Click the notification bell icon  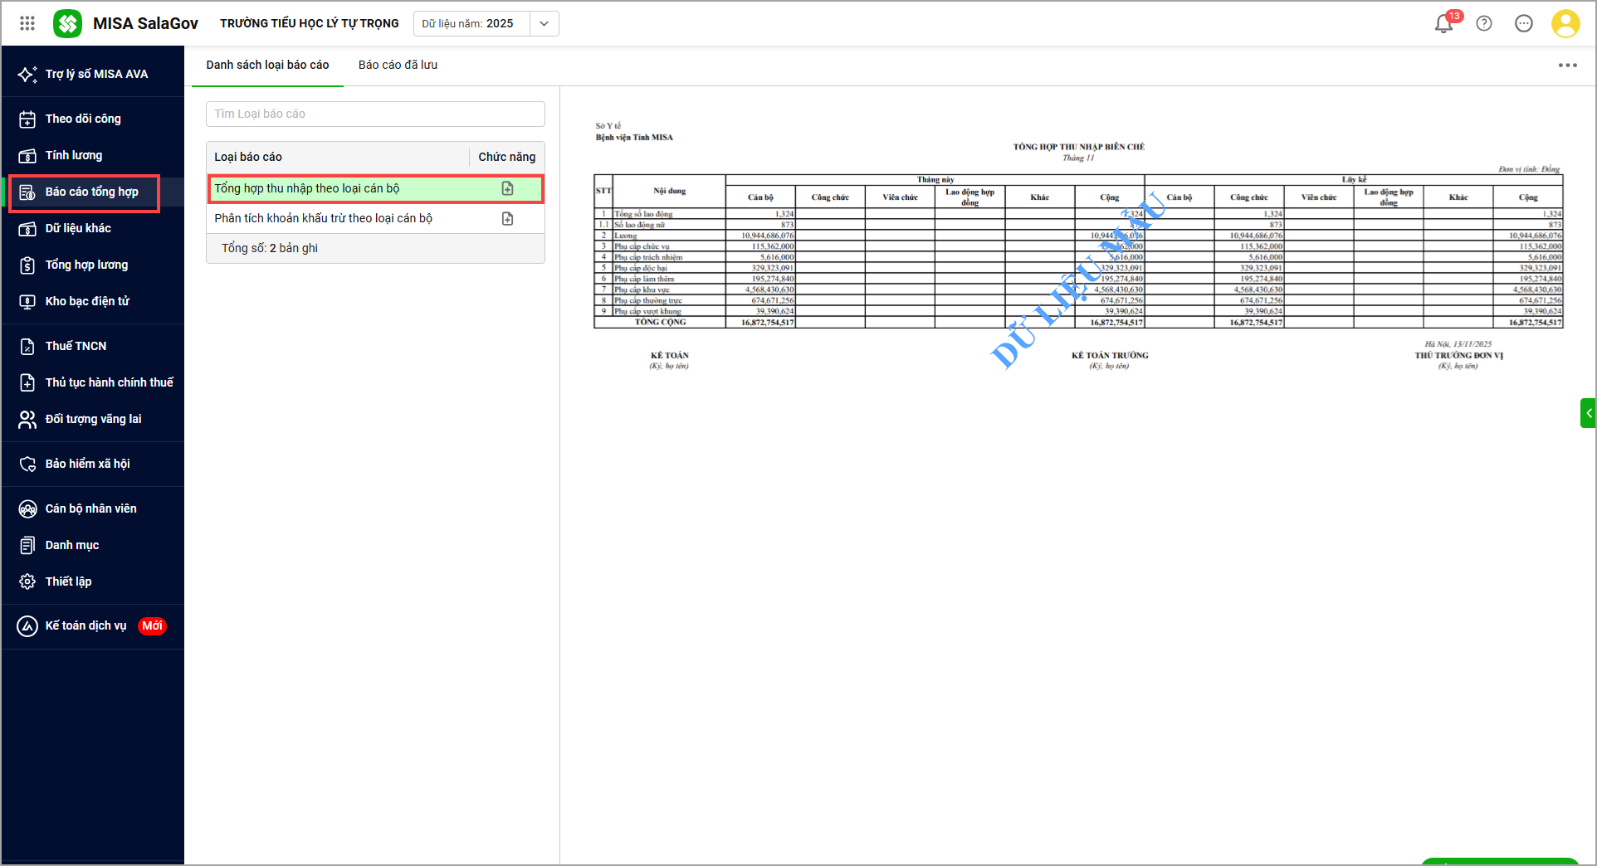[1443, 24]
